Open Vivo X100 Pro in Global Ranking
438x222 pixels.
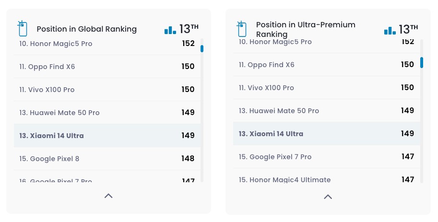pos(47,90)
